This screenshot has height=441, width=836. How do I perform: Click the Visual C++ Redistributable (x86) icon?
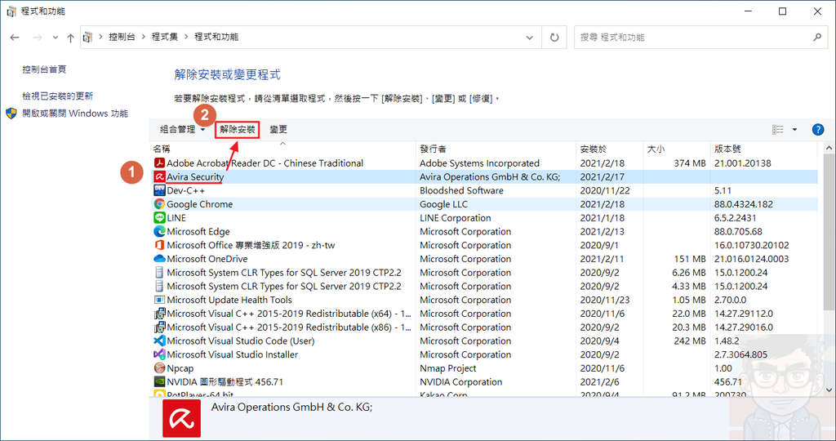click(x=159, y=327)
